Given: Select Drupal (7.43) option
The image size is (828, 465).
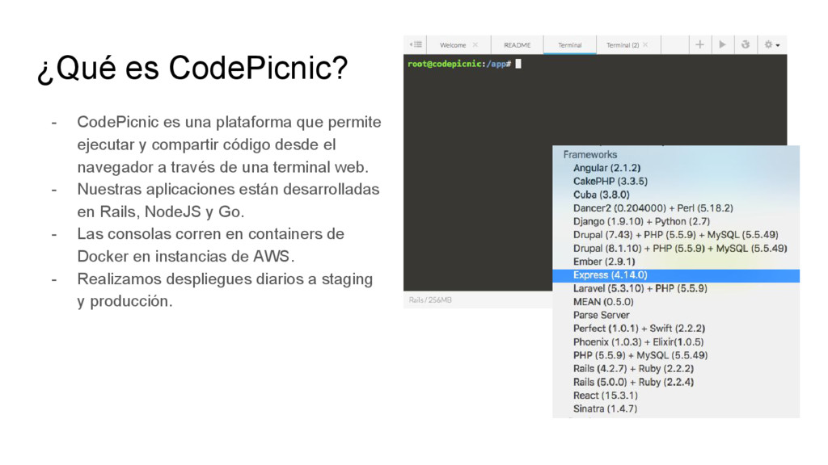Looking at the screenshot, I should tap(676, 235).
